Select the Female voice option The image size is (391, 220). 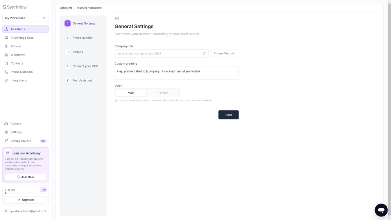(163, 93)
